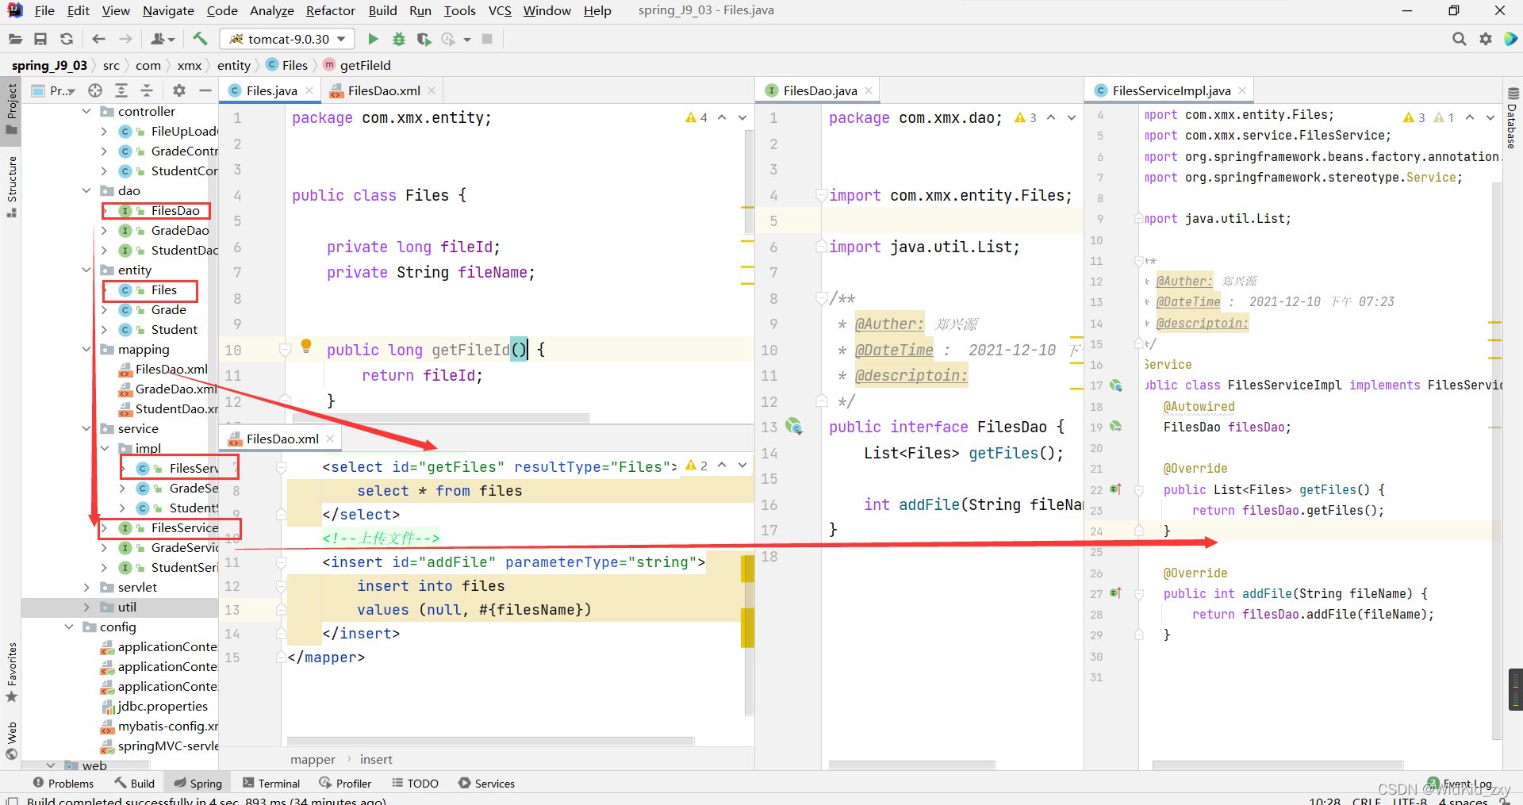Close the FilesDao.java tab
Image resolution: width=1523 pixels, height=805 pixels.
[869, 90]
